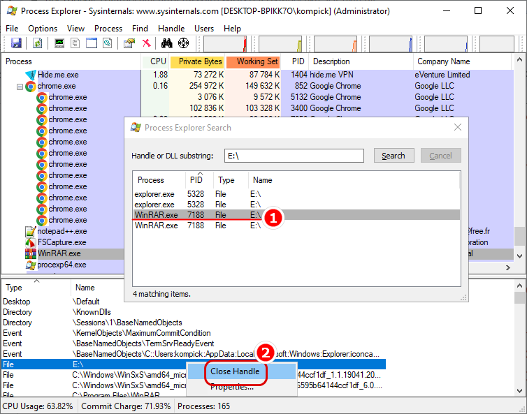Viewport: 527px width, 414px height.
Task: Sort search results by PID column
Action: 199,180
